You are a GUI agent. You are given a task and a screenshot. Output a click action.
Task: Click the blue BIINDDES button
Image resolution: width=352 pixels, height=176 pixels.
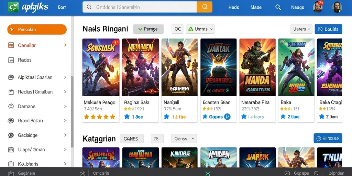(328, 138)
